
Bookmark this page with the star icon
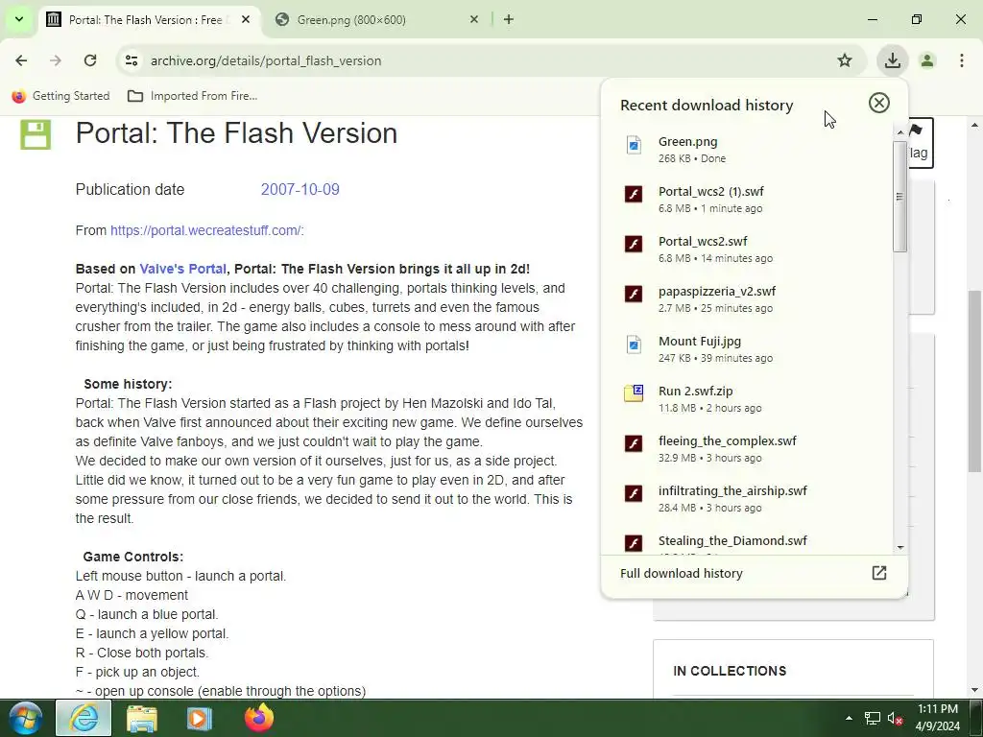coord(845,60)
